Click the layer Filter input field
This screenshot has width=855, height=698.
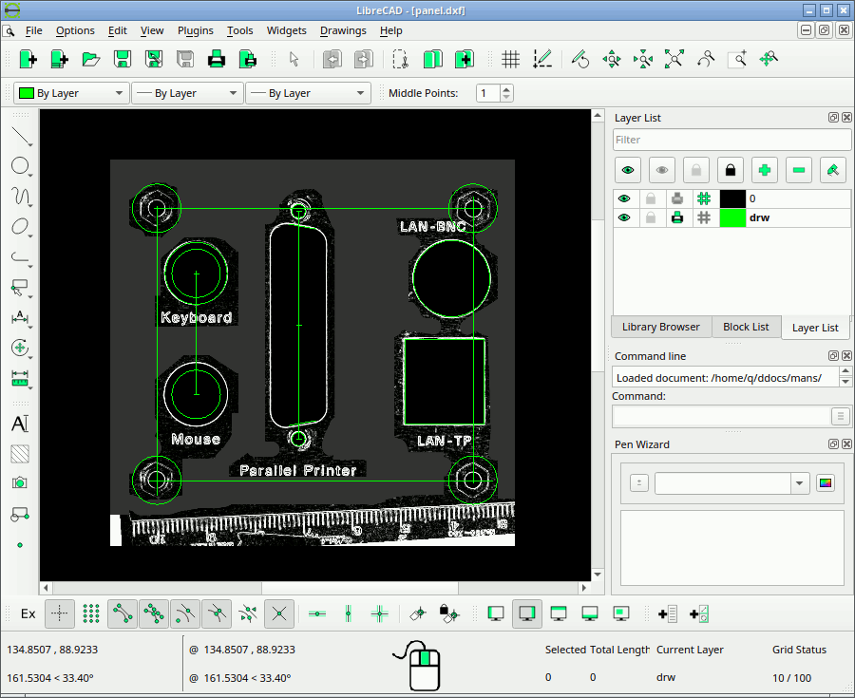pos(731,140)
